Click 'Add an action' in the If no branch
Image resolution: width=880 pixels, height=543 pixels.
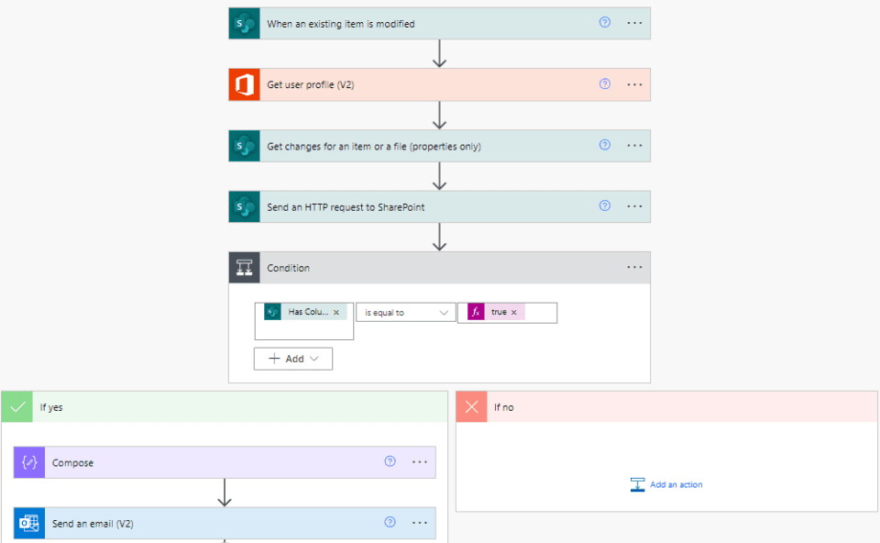click(666, 484)
